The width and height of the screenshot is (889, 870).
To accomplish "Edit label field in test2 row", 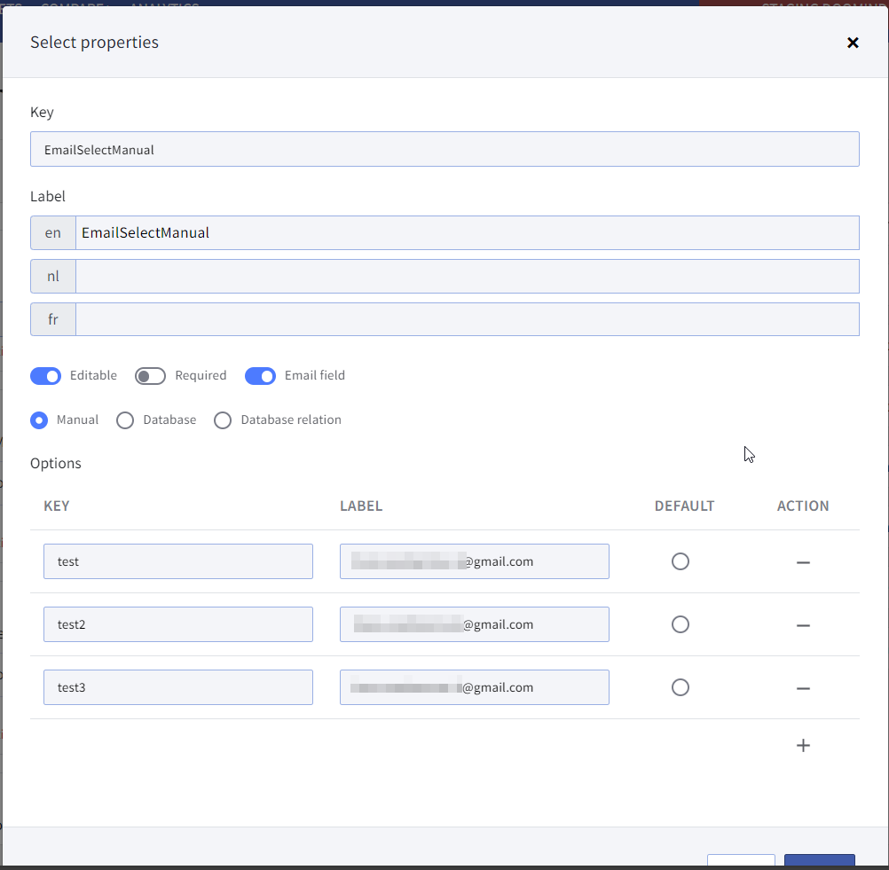I will tap(475, 624).
